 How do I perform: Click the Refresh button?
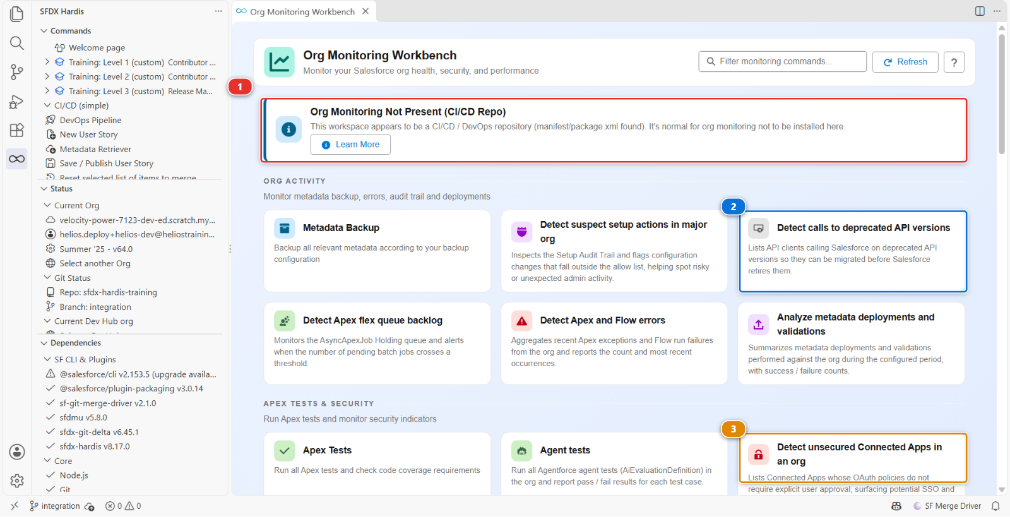[x=905, y=62]
